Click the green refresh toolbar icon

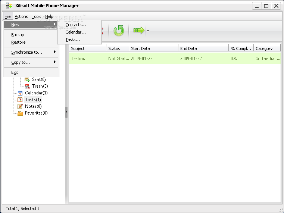coord(119,31)
